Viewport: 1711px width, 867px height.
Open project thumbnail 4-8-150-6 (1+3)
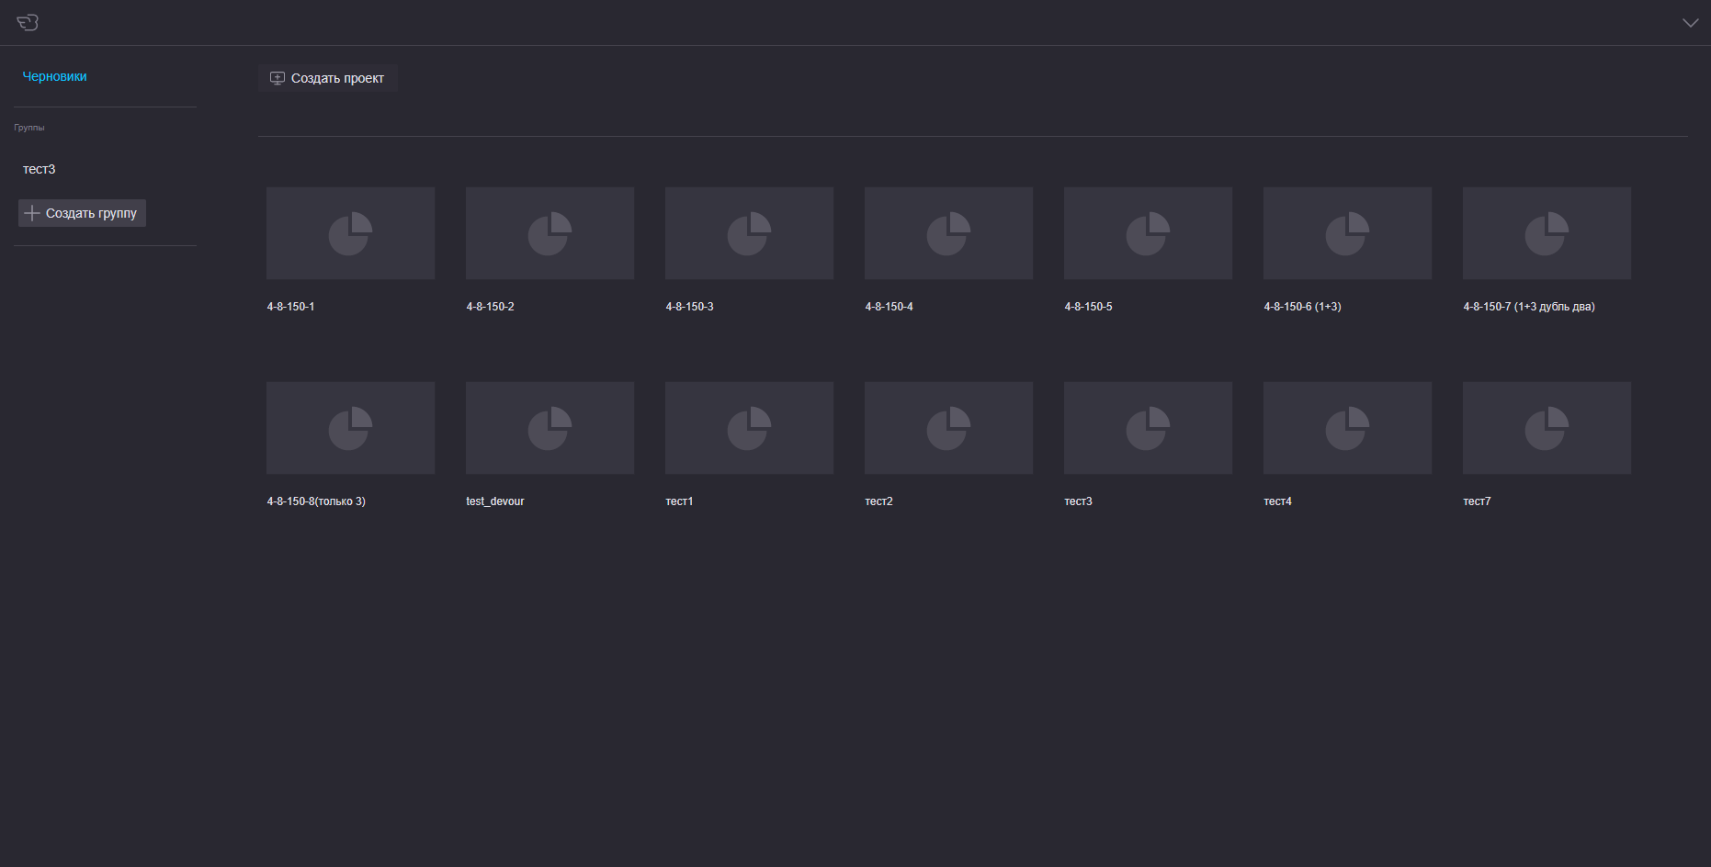(x=1347, y=233)
